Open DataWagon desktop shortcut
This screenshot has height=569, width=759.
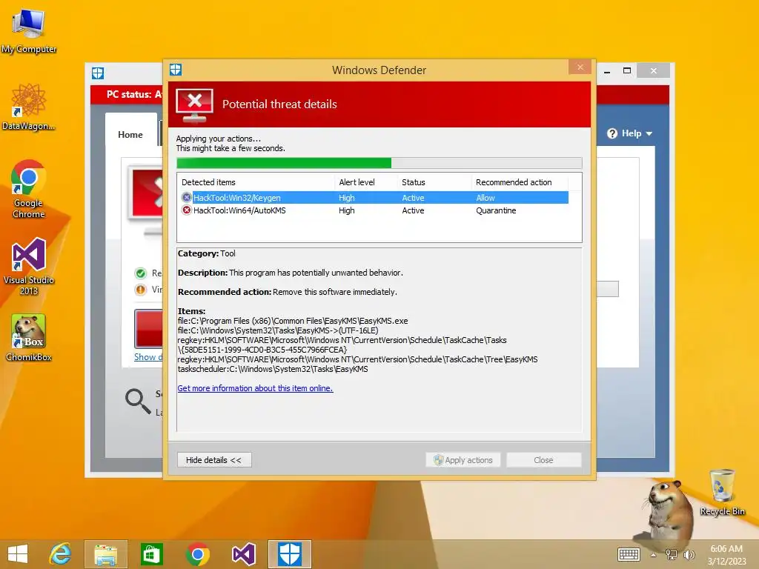point(29,107)
